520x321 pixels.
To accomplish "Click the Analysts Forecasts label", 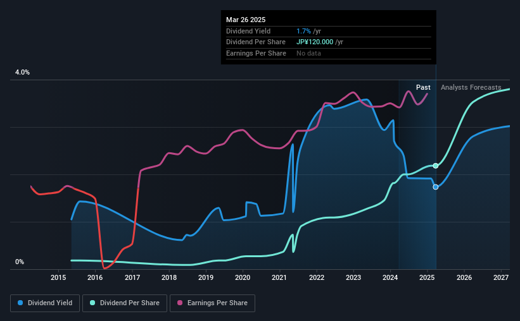I will pyautogui.click(x=471, y=87).
